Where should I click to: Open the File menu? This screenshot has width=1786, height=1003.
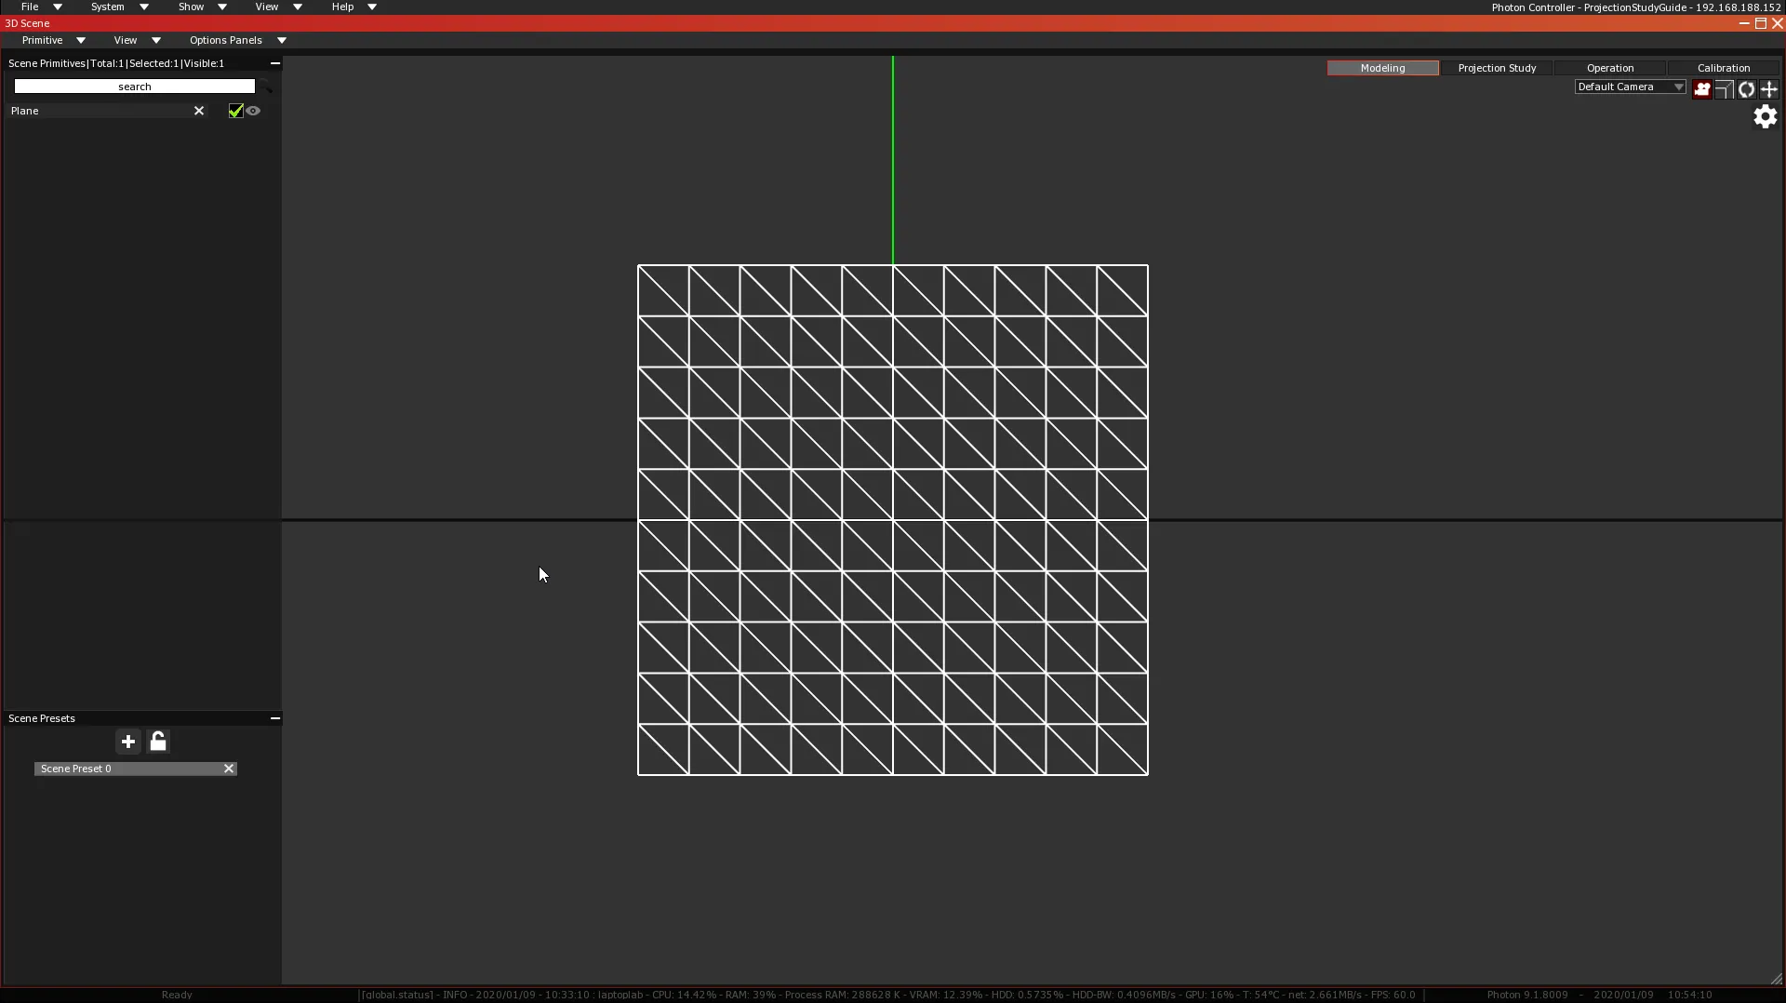point(41,7)
